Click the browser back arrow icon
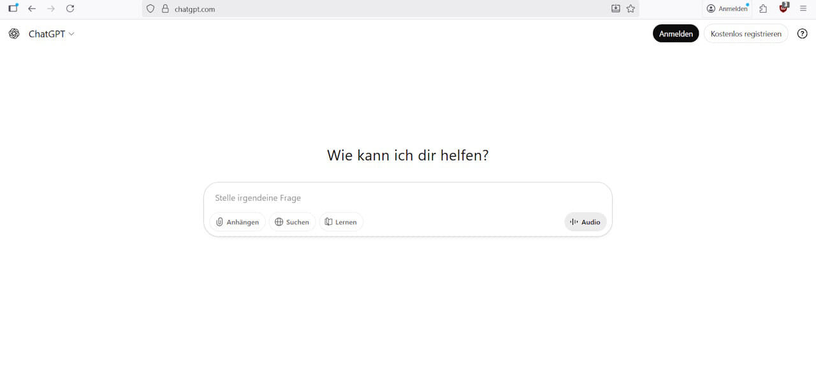Image resolution: width=816 pixels, height=382 pixels. 32,8
